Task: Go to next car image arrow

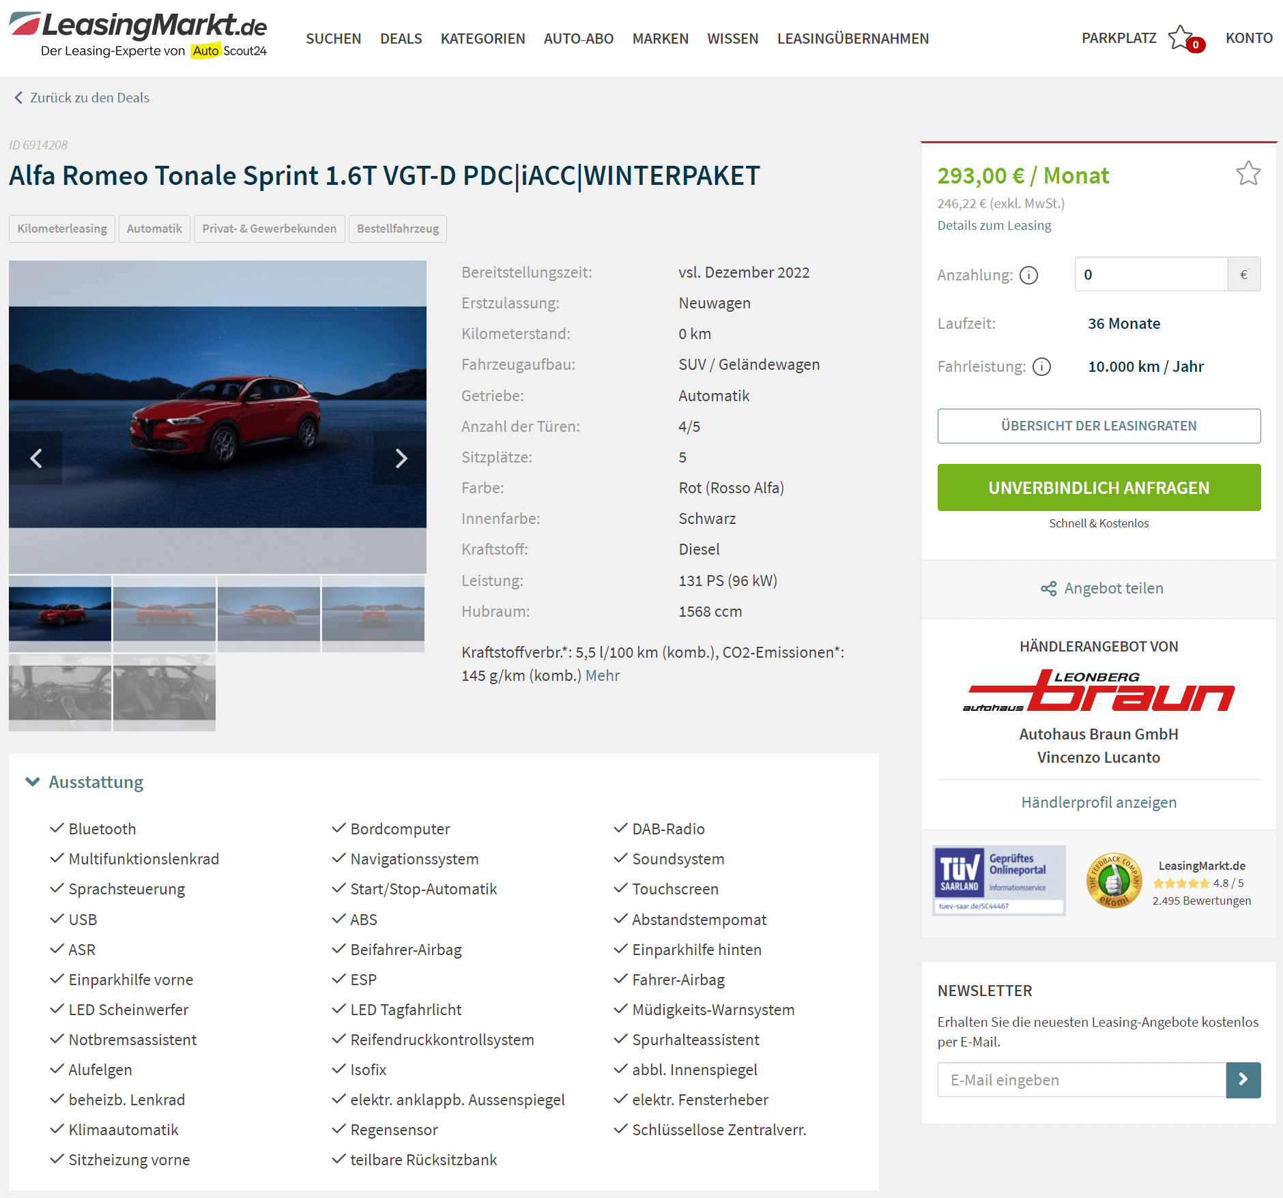Action: (x=401, y=458)
